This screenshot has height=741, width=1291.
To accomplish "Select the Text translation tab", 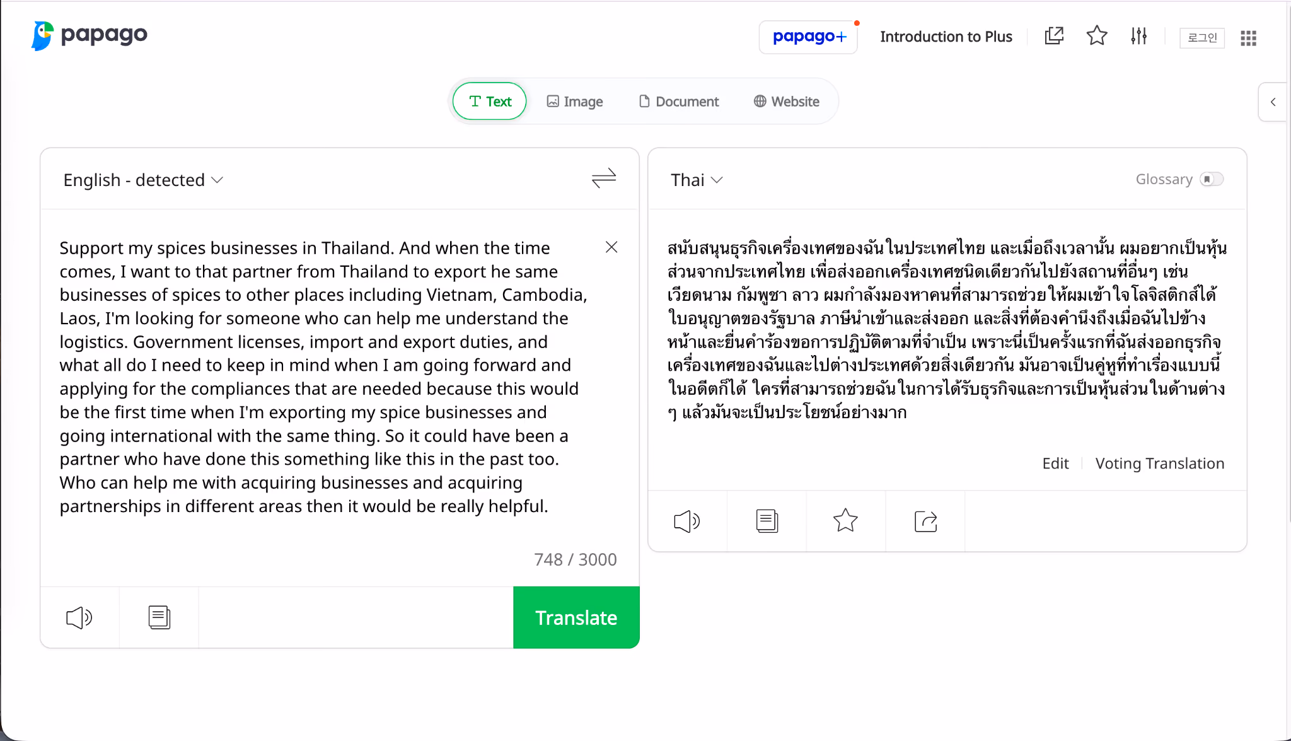I will coord(490,101).
